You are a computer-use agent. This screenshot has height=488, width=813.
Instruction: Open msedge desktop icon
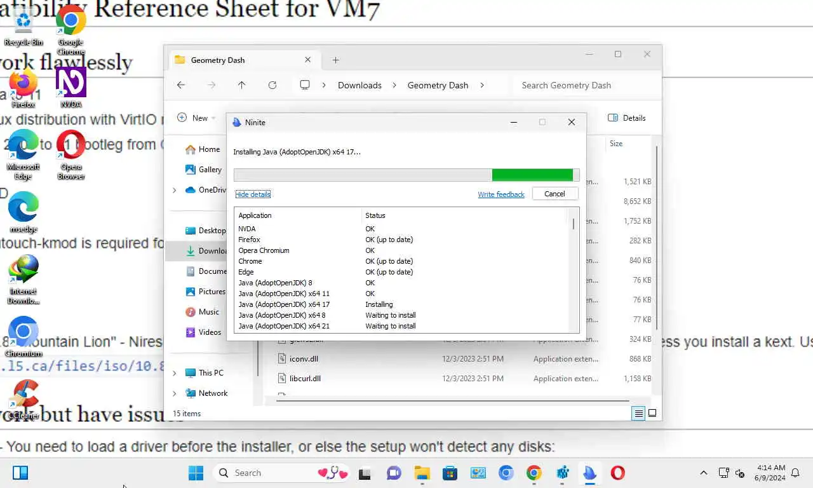click(x=24, y=212)
